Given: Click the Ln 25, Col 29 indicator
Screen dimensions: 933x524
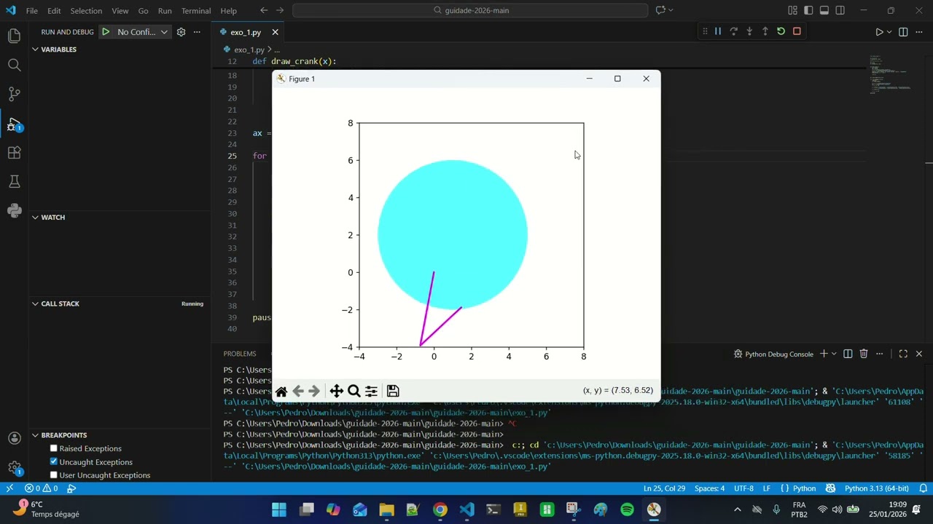Looking at the screenshot, I should [x=663, y=488].
